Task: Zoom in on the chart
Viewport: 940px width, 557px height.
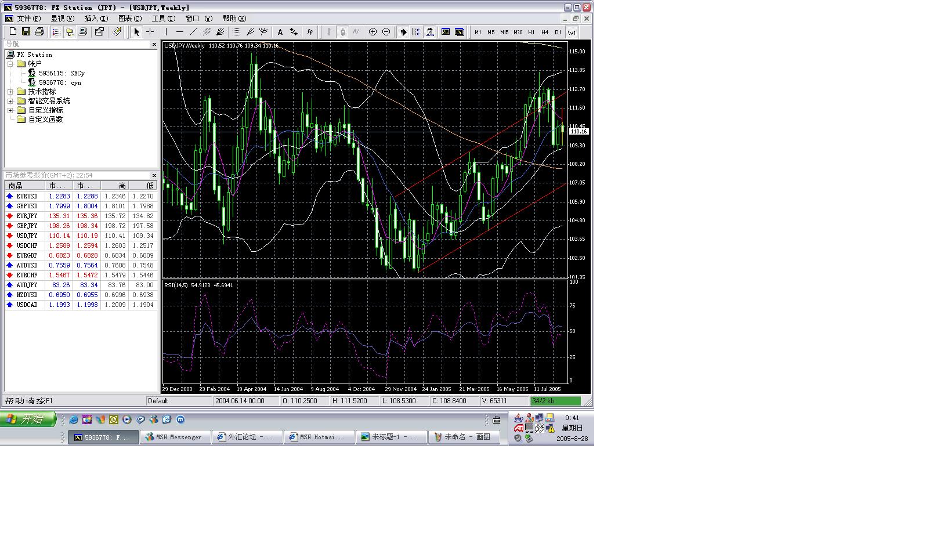Action: [373, 32]
